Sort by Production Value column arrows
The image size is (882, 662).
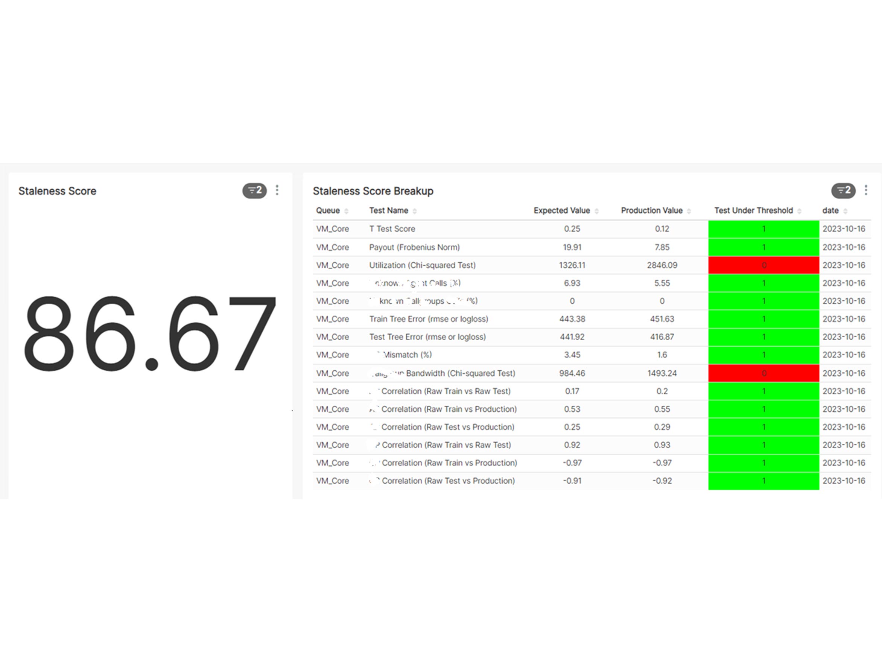click(x=689, y=211)
